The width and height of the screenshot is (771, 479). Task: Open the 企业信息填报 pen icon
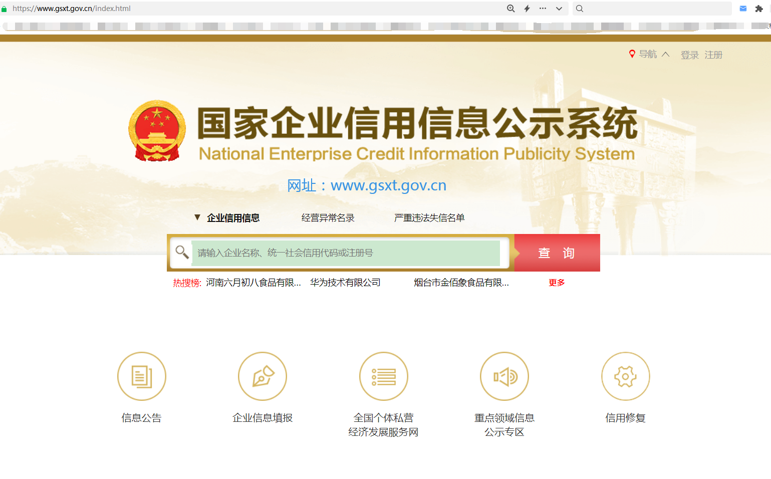click(263, 376)
